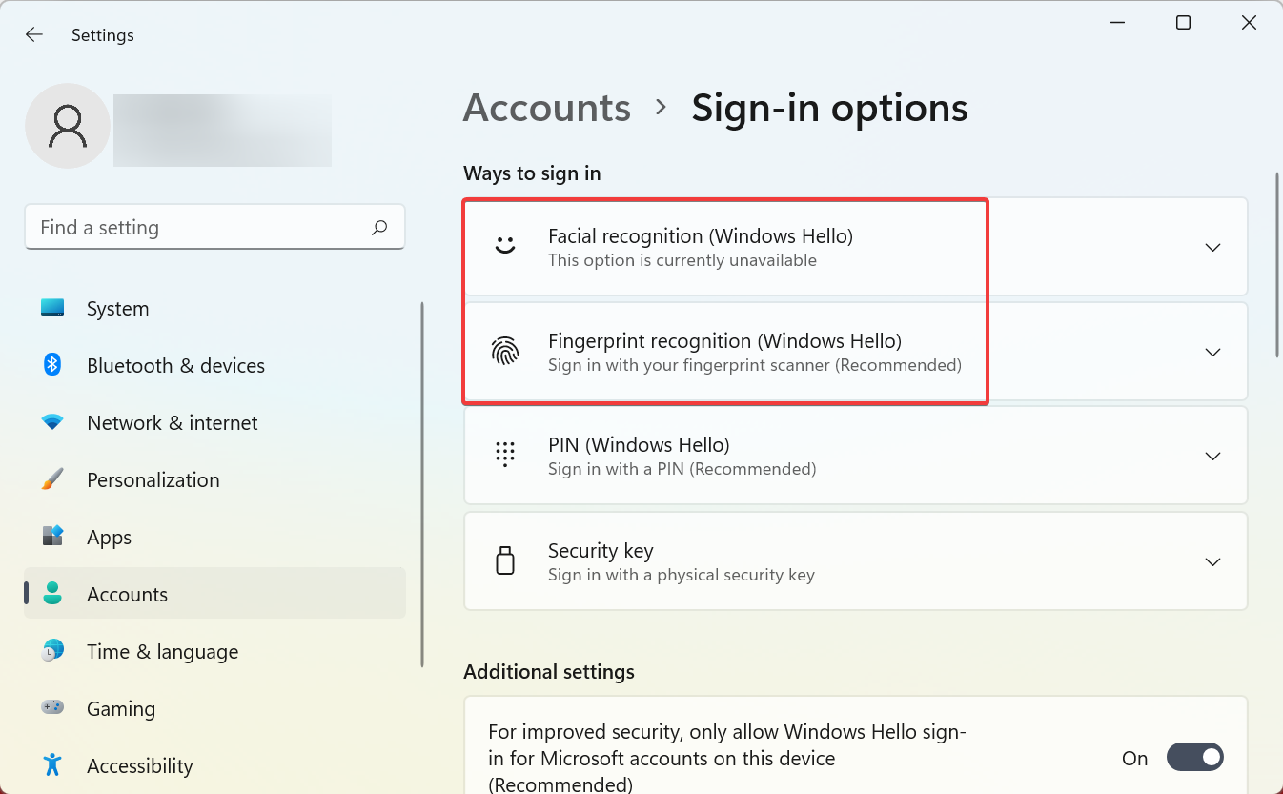Expand the PIN (Windows Hello) option
This screenshot has height=794, width=1283.
click(x=1212, y=456)
